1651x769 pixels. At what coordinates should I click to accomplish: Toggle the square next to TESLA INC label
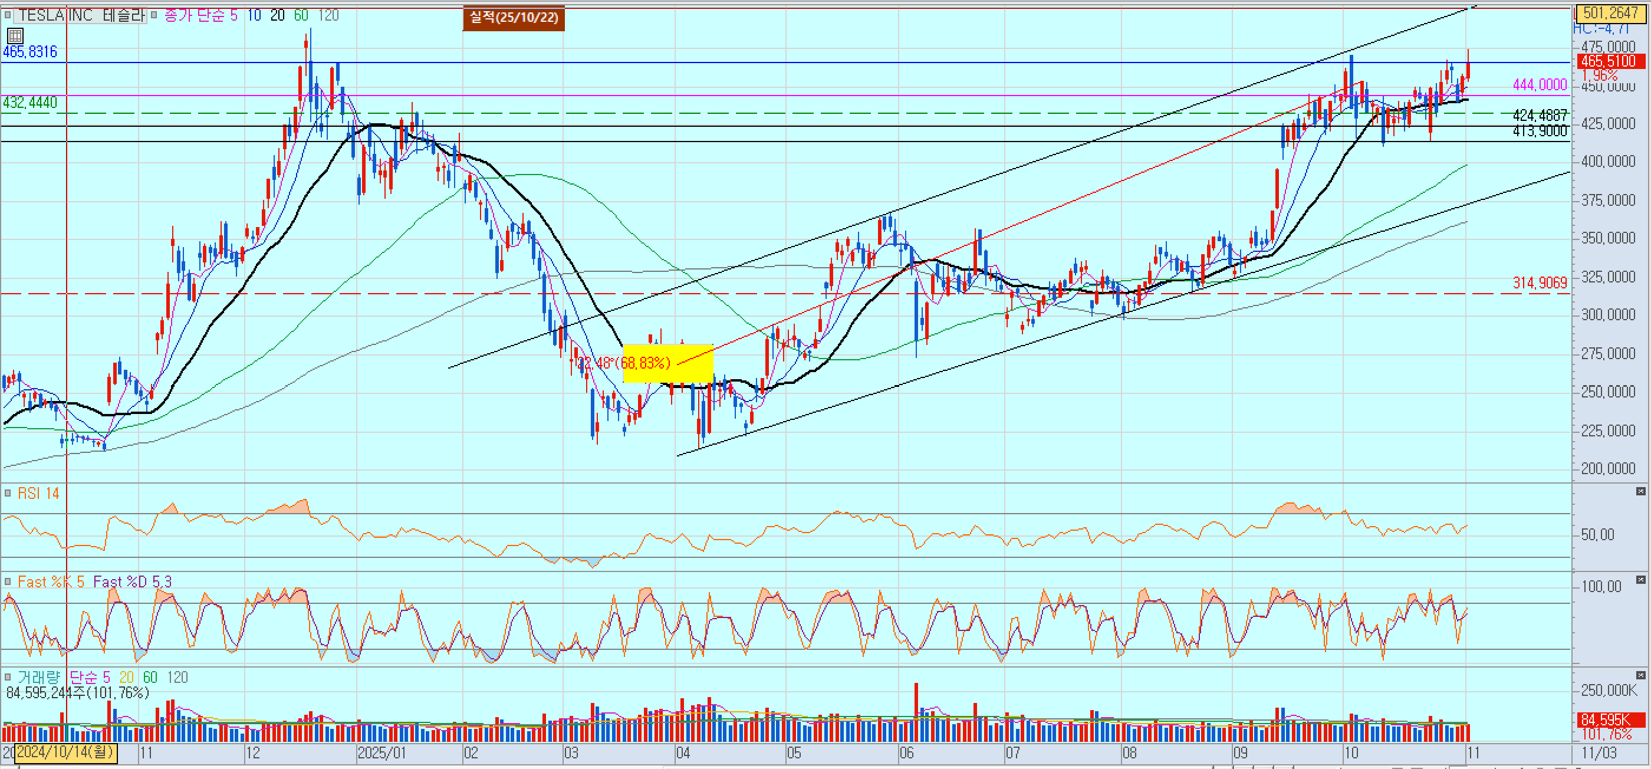click(7, 15)
